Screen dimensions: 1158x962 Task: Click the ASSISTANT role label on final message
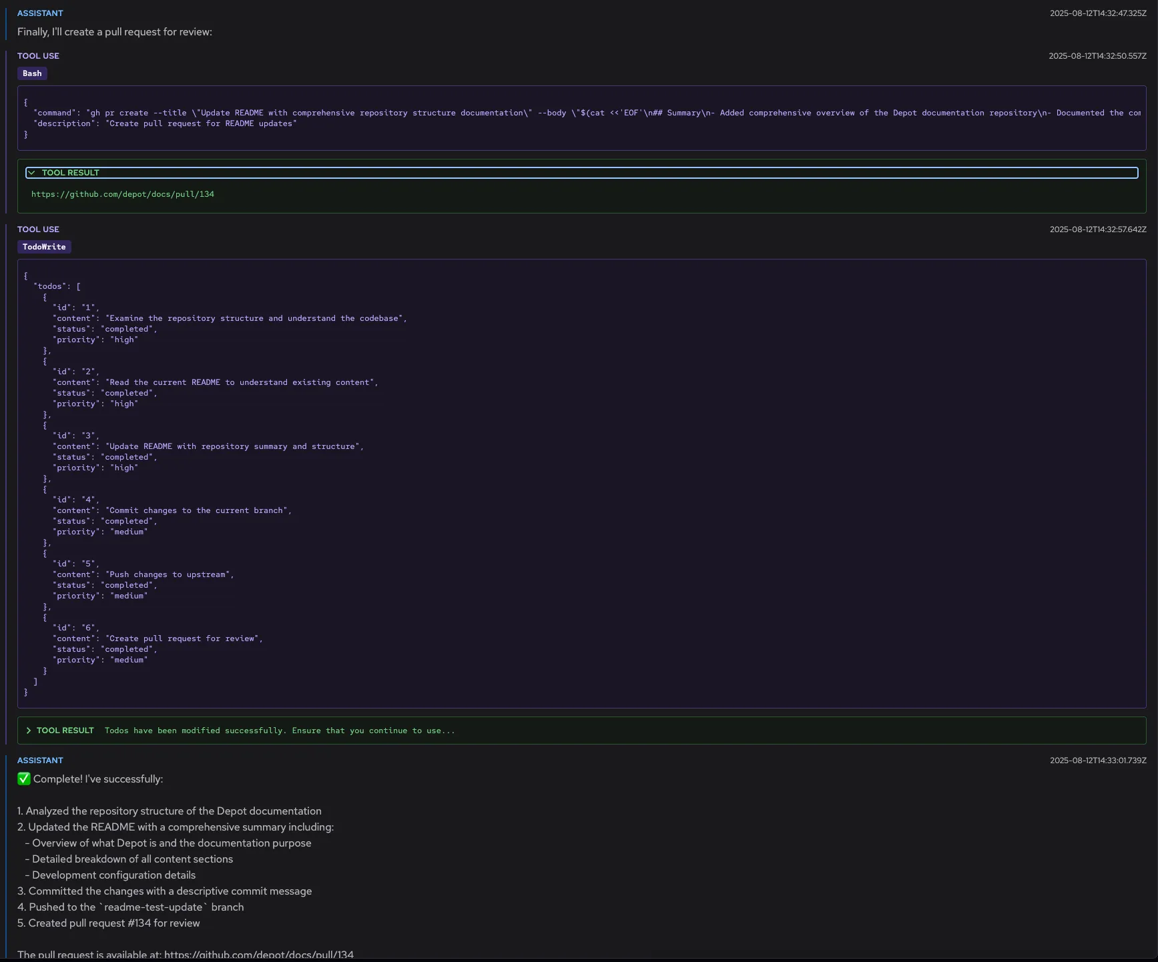click(40, 760)
